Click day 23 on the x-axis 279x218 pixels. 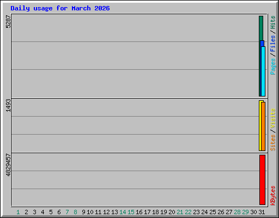196,212
